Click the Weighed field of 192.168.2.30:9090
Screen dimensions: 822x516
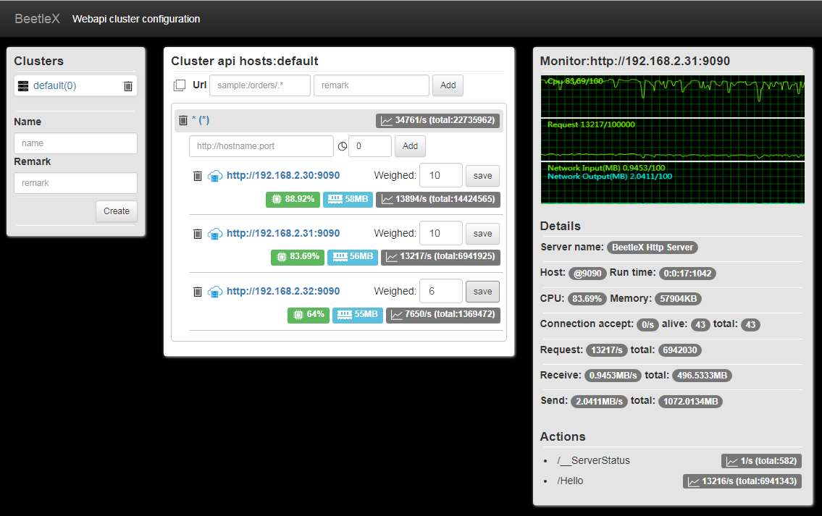coord(440,175)
